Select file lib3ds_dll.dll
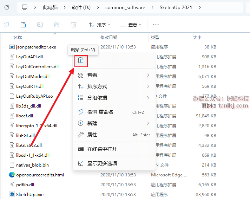 (28, 106)
